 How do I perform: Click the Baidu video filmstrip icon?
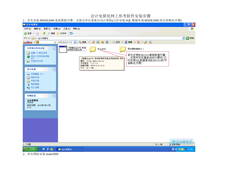[x=107, y=42]
